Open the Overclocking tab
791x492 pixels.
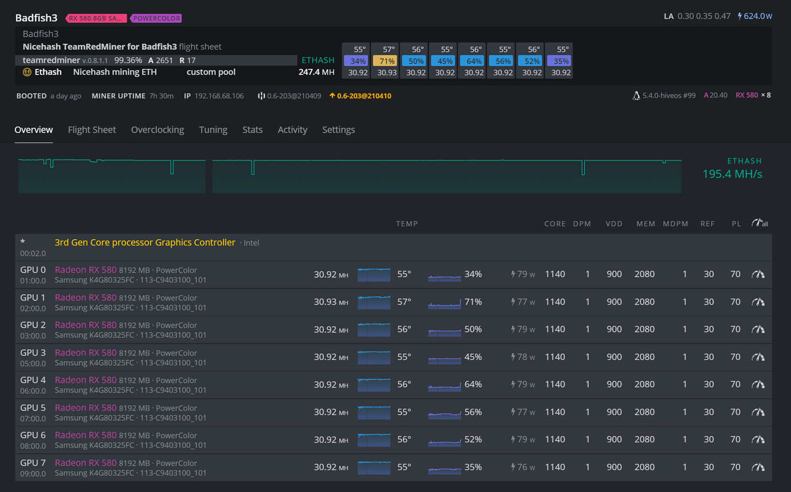(x=158, y=130)
